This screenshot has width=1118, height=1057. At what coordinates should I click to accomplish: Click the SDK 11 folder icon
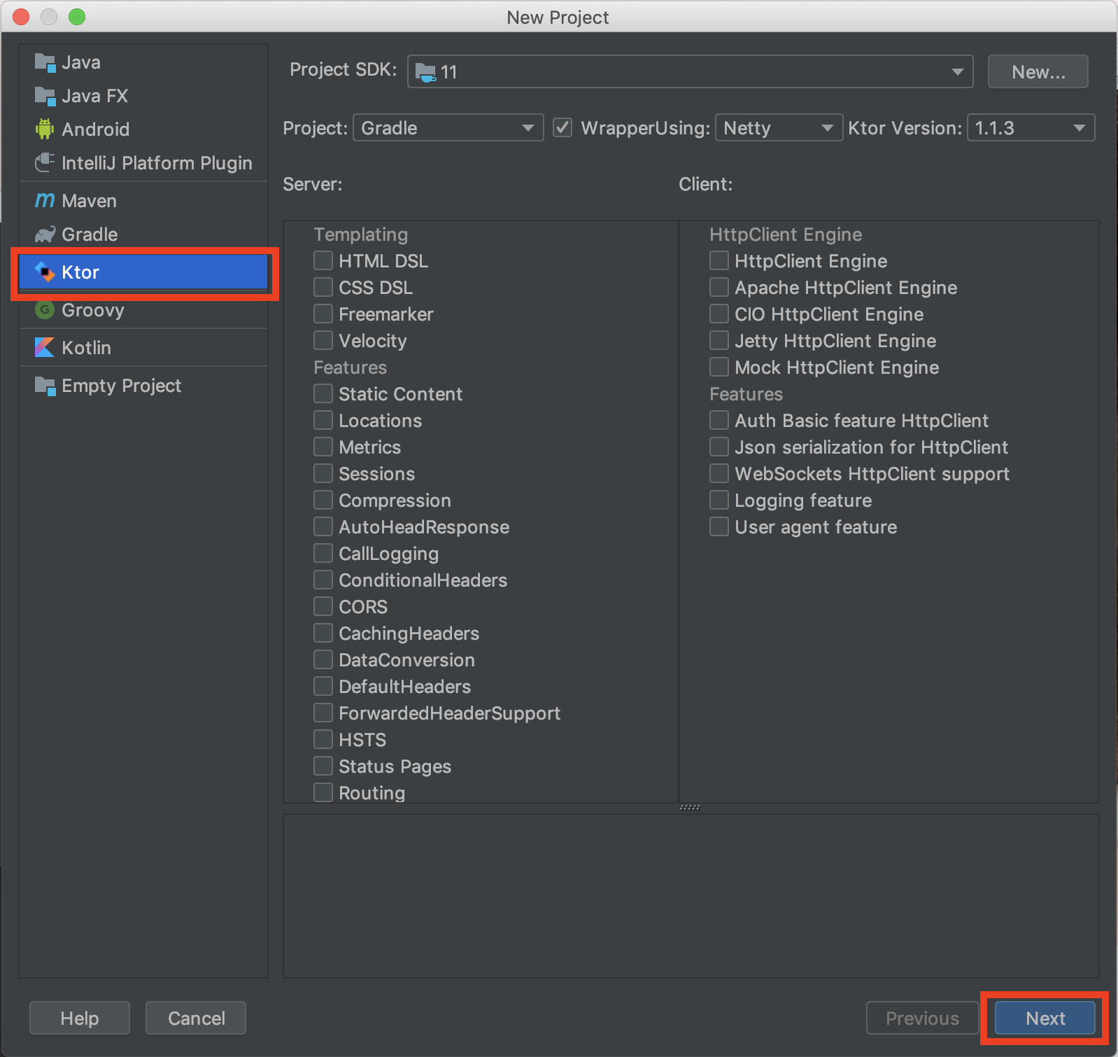tap(425, 72)
